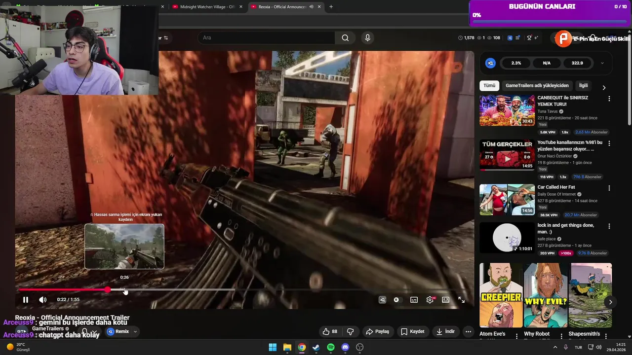Seek the video progress bar to 0:26
Screen dimensions: 632x355
coord(125,290)
